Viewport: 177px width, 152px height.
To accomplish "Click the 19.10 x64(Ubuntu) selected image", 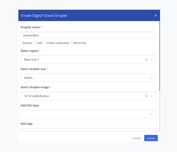I will [36, 96].
